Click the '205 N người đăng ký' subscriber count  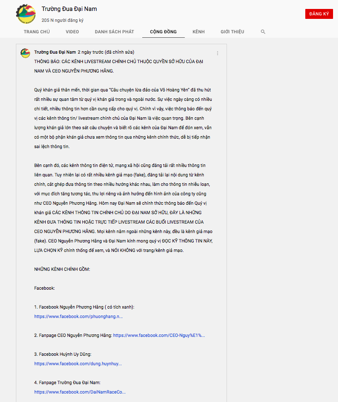[x=62, y=20]
